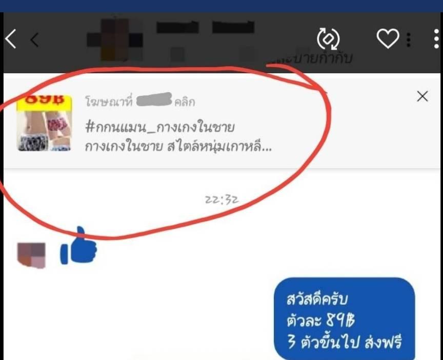Tap the rotate sync icon in header
The height and width of the screenshot is (360, 443).
tap(328, 39)
